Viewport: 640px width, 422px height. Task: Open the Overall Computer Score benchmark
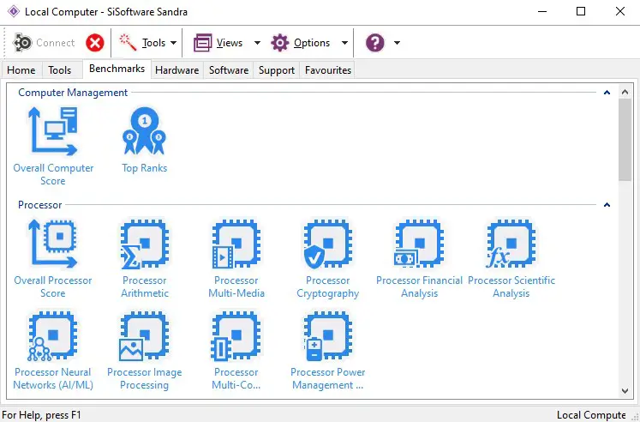tap(53, 147)
